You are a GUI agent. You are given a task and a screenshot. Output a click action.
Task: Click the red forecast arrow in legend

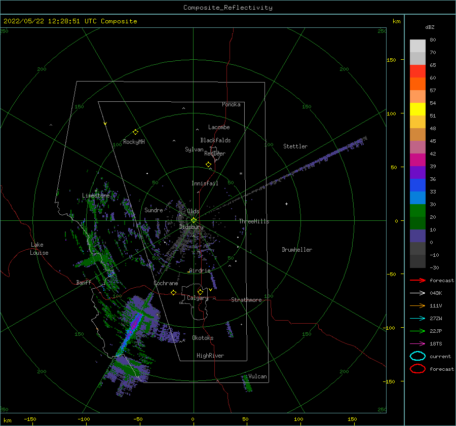417,280
